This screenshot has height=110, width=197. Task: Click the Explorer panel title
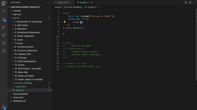[15, 2]
